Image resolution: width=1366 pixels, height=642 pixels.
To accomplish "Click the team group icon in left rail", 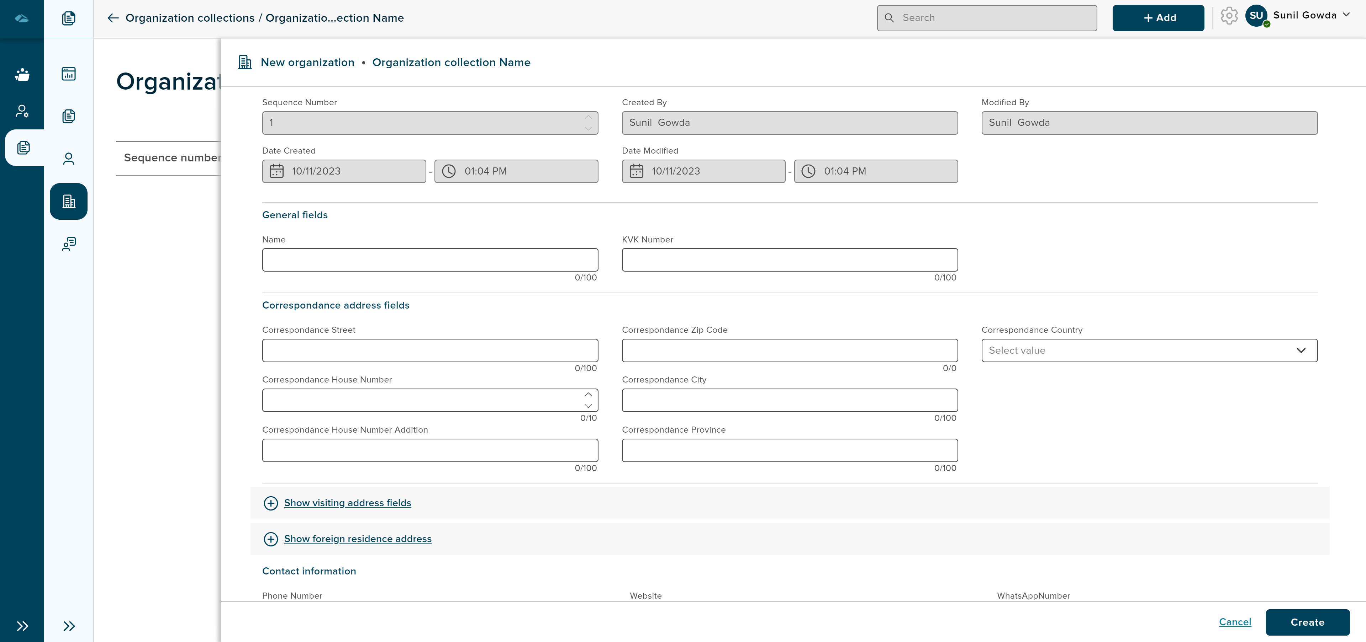I will 22,74.
